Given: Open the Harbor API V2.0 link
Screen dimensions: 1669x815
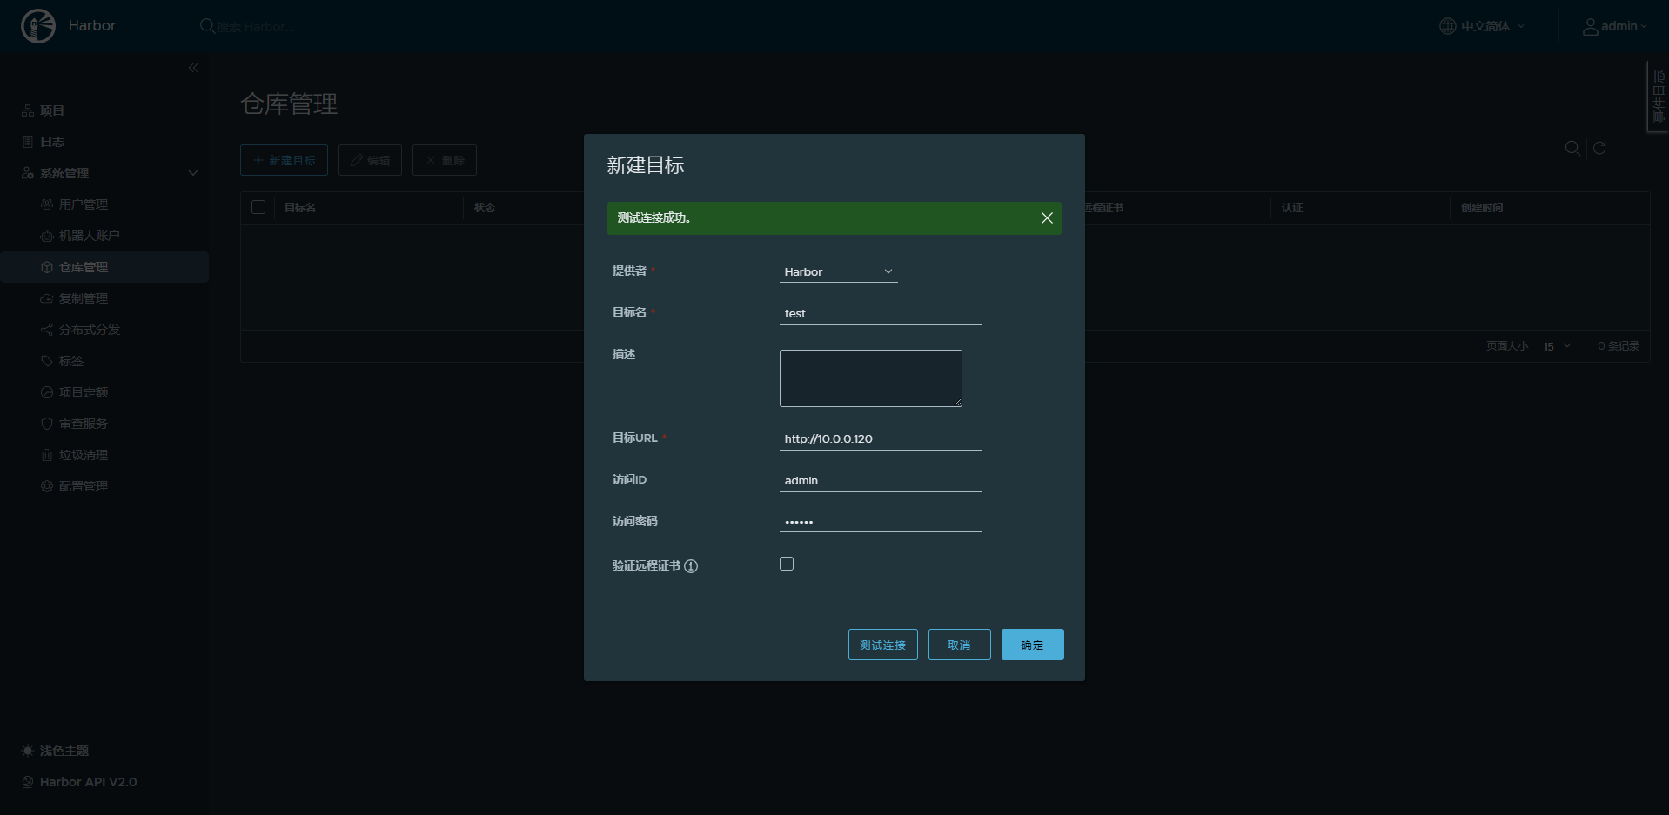Looking at the screenshot, I should (x=88, y=782).
